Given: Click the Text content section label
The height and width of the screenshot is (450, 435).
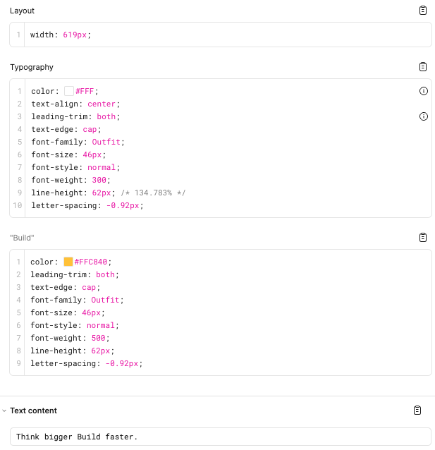Looking at the screenshot, I should click(x=33, y=411).
